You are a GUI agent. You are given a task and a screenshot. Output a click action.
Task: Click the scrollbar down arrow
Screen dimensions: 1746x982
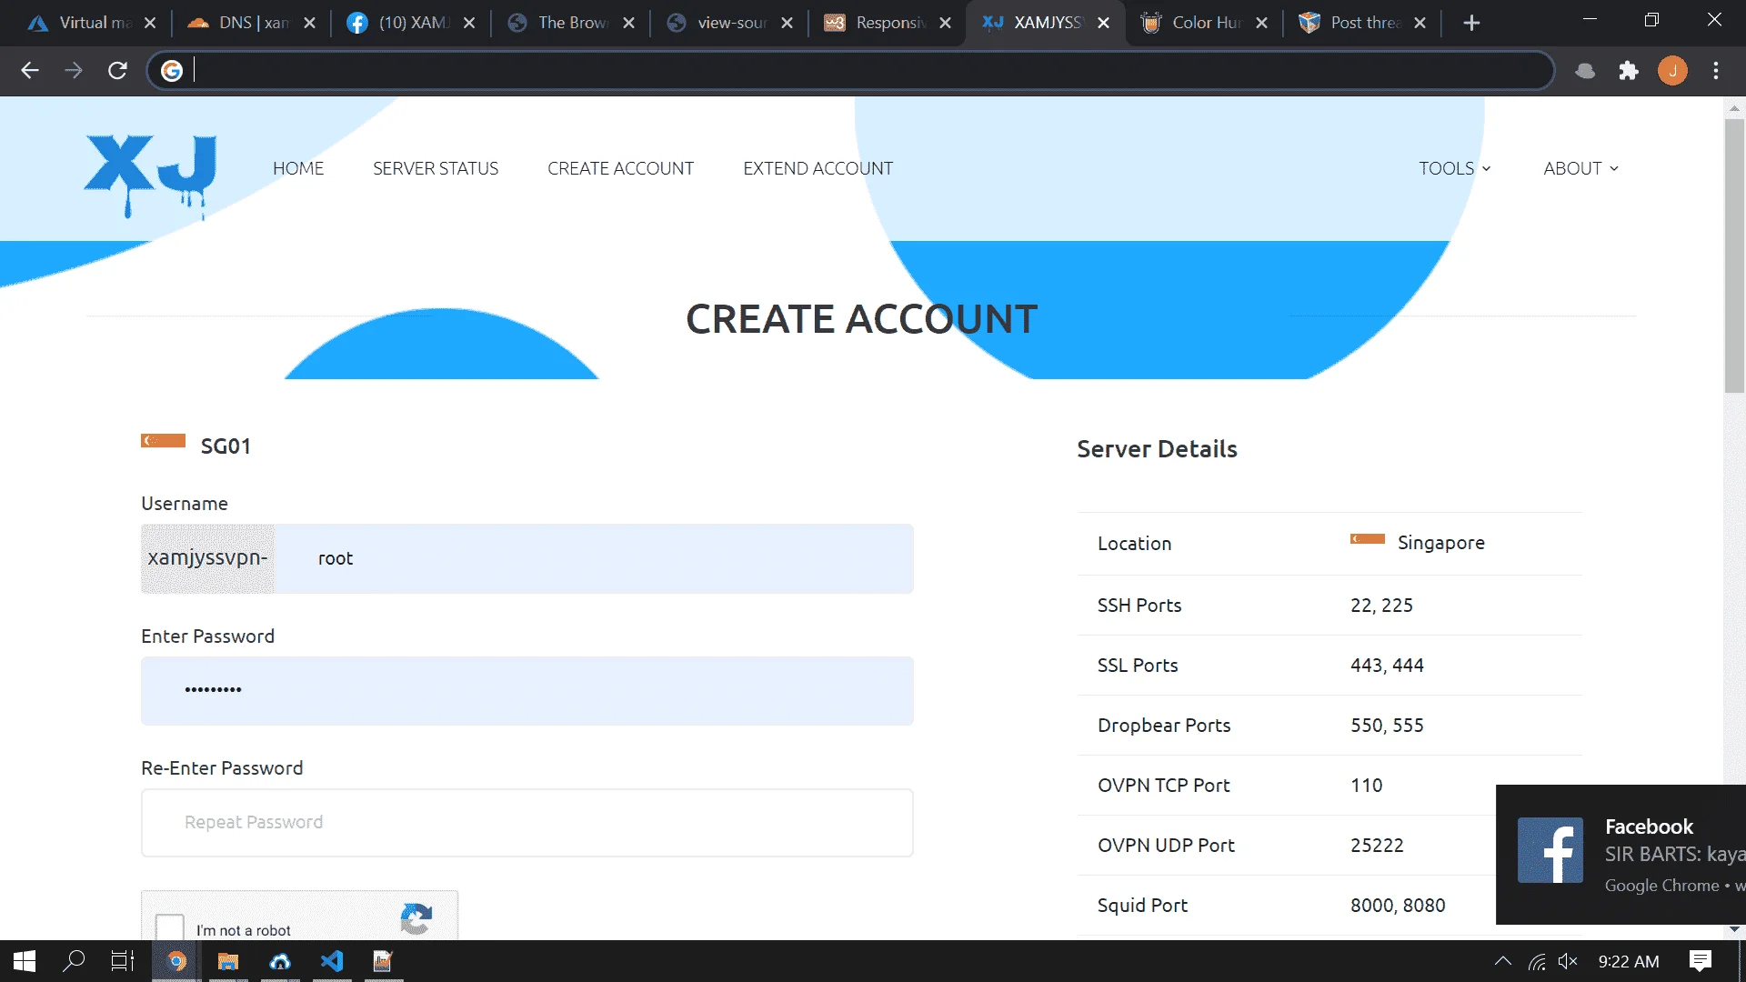(x=1734, y=929)
